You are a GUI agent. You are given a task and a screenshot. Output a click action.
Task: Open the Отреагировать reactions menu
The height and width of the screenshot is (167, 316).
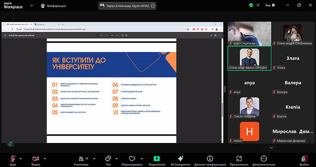132,159
